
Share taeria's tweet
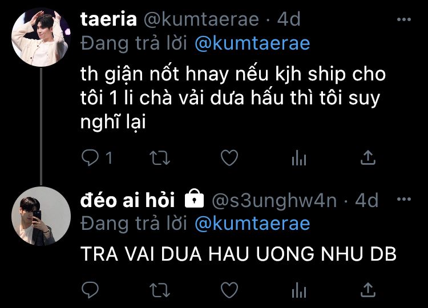point(368,157)
